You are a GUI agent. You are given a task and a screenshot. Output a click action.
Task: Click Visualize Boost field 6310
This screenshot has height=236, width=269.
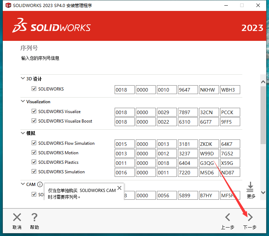point(188,122)
